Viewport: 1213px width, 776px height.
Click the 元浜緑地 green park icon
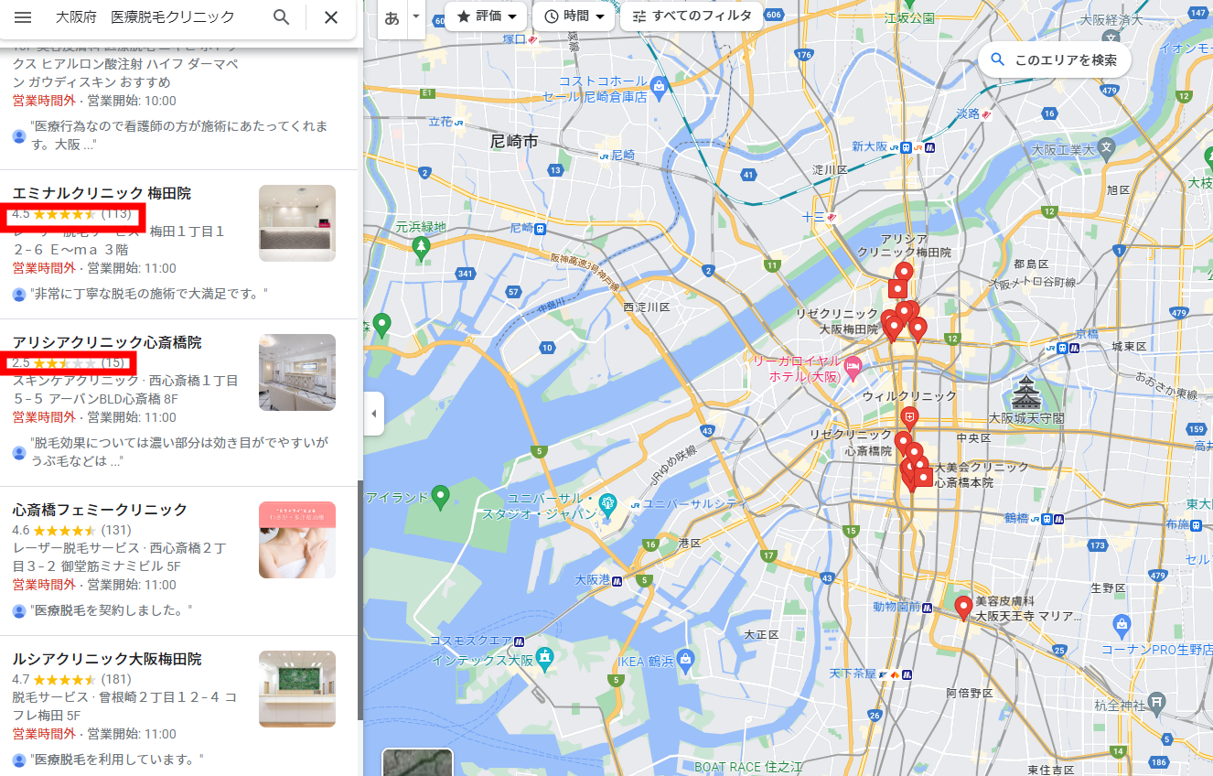[x=421, y=246]
